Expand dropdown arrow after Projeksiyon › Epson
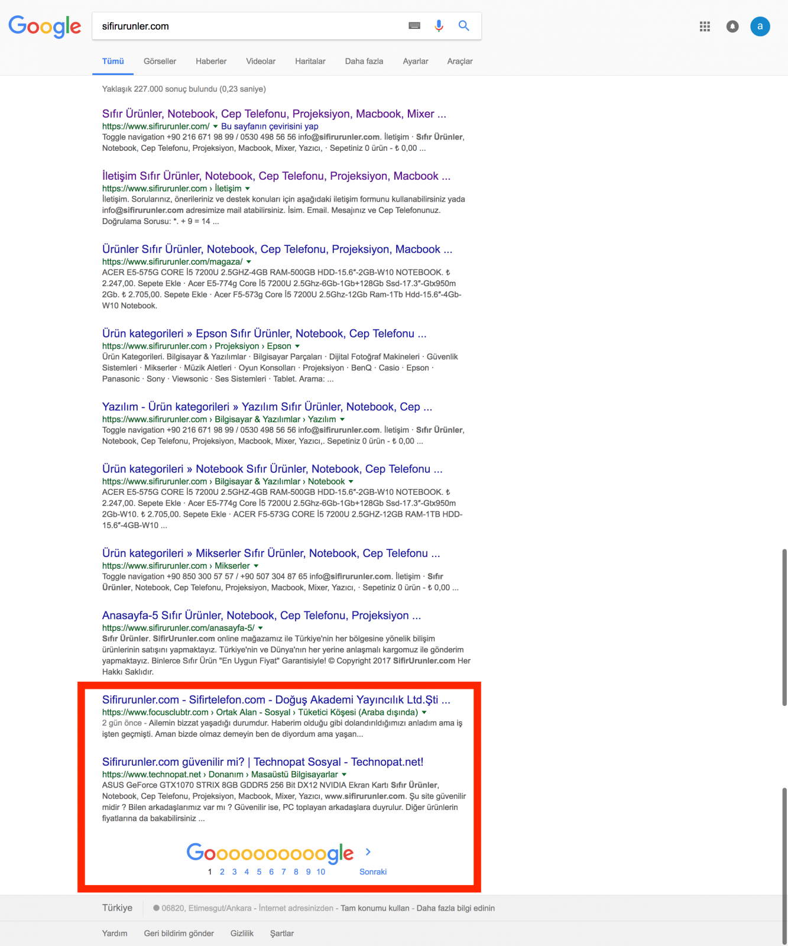Screen dimensions: 788x946 click(x=297, y=346)
